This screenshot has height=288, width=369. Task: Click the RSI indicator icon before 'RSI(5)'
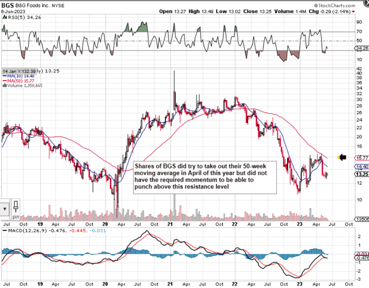point(4,17)
